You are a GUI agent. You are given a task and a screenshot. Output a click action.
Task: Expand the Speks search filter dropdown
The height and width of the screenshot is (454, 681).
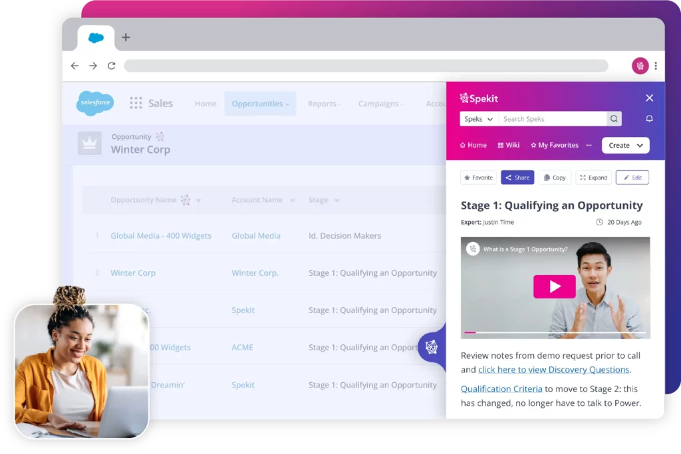(x=478, y=118)
